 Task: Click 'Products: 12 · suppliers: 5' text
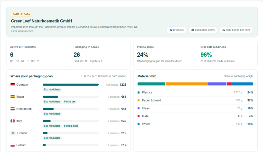point(88,61)
